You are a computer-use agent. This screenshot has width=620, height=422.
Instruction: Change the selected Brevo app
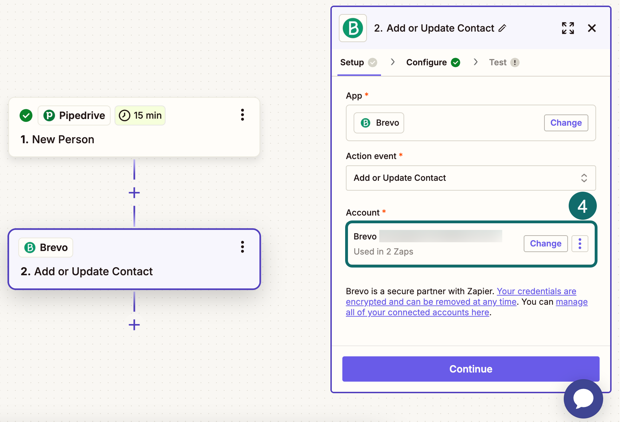pos(566,123)
